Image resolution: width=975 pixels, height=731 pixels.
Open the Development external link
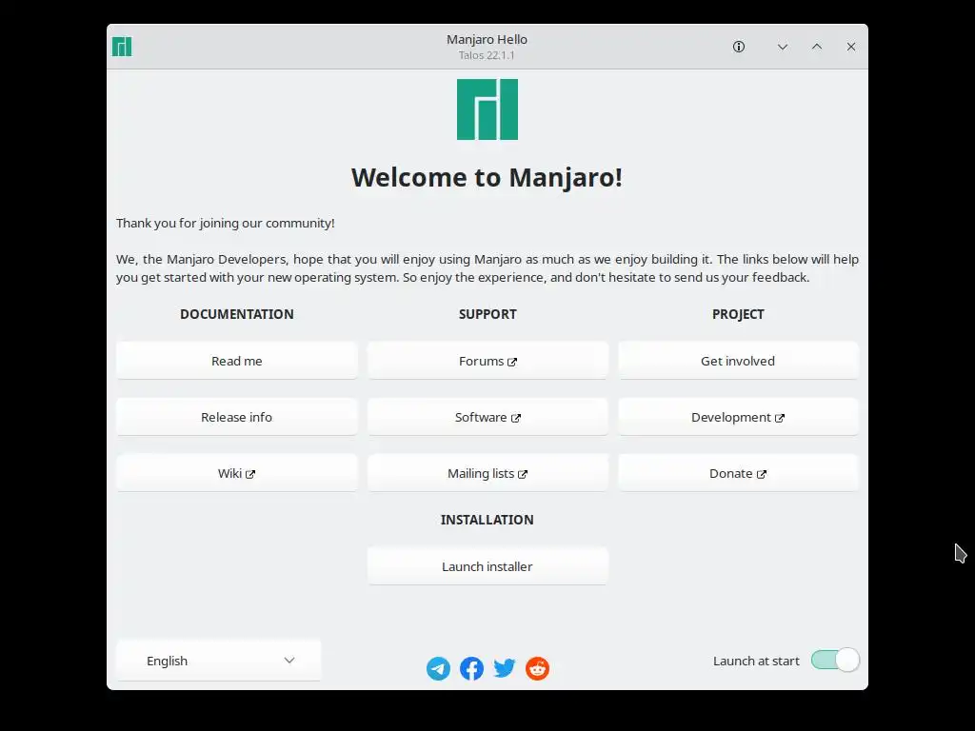(x=738, y=417)
